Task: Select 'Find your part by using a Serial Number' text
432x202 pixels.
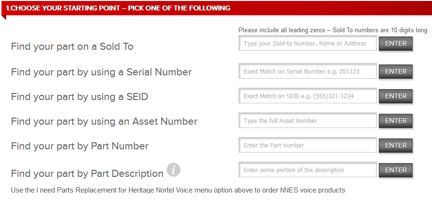Action: (x=101, y=72)
